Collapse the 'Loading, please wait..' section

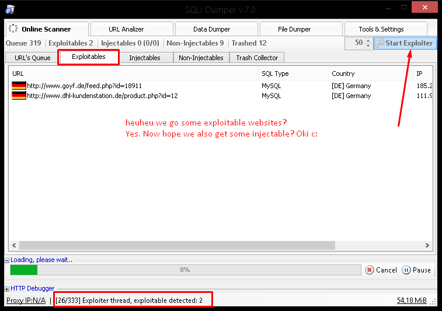(x=7, y=260)
